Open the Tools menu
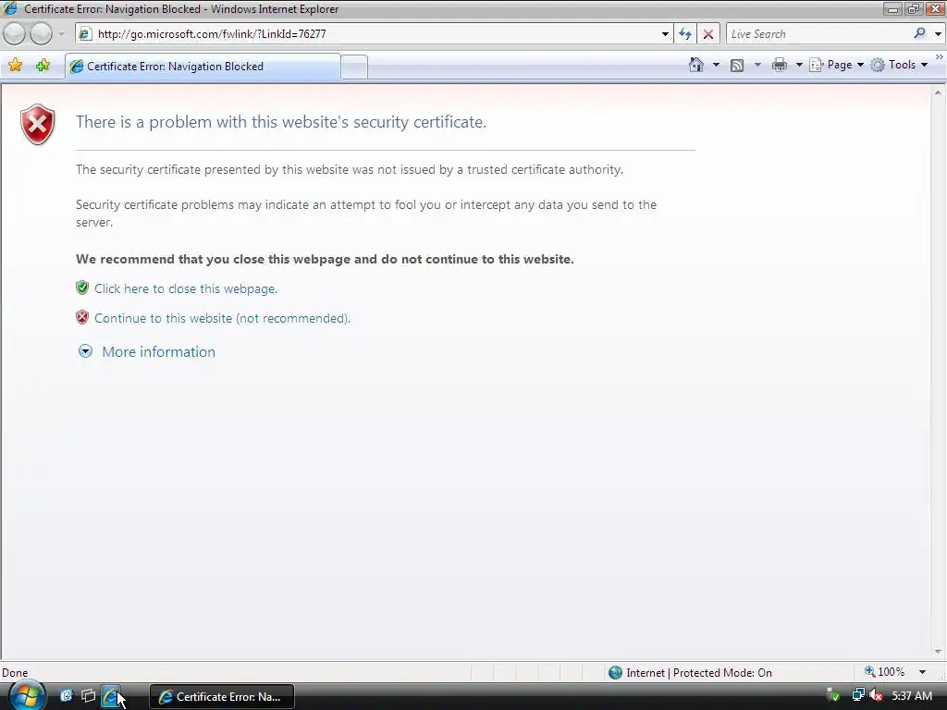 [899, 65]
